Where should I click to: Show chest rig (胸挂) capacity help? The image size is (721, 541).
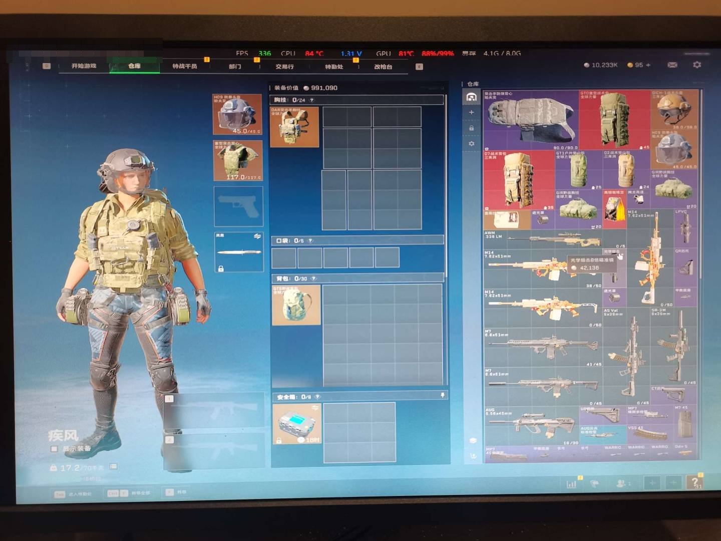pos(311,100)
